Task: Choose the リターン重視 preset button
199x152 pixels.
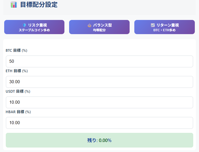Action: coord(164,27)
